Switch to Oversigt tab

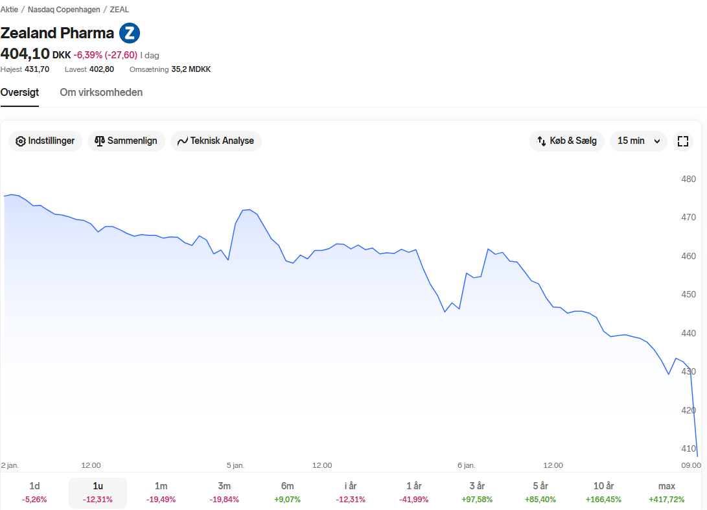(19, 93)
